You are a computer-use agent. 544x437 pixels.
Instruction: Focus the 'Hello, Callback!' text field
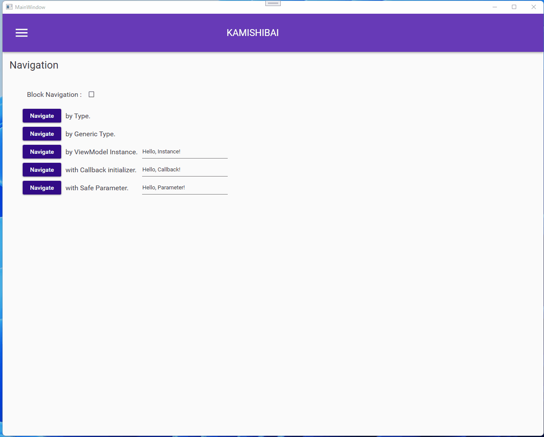[185, 170]
